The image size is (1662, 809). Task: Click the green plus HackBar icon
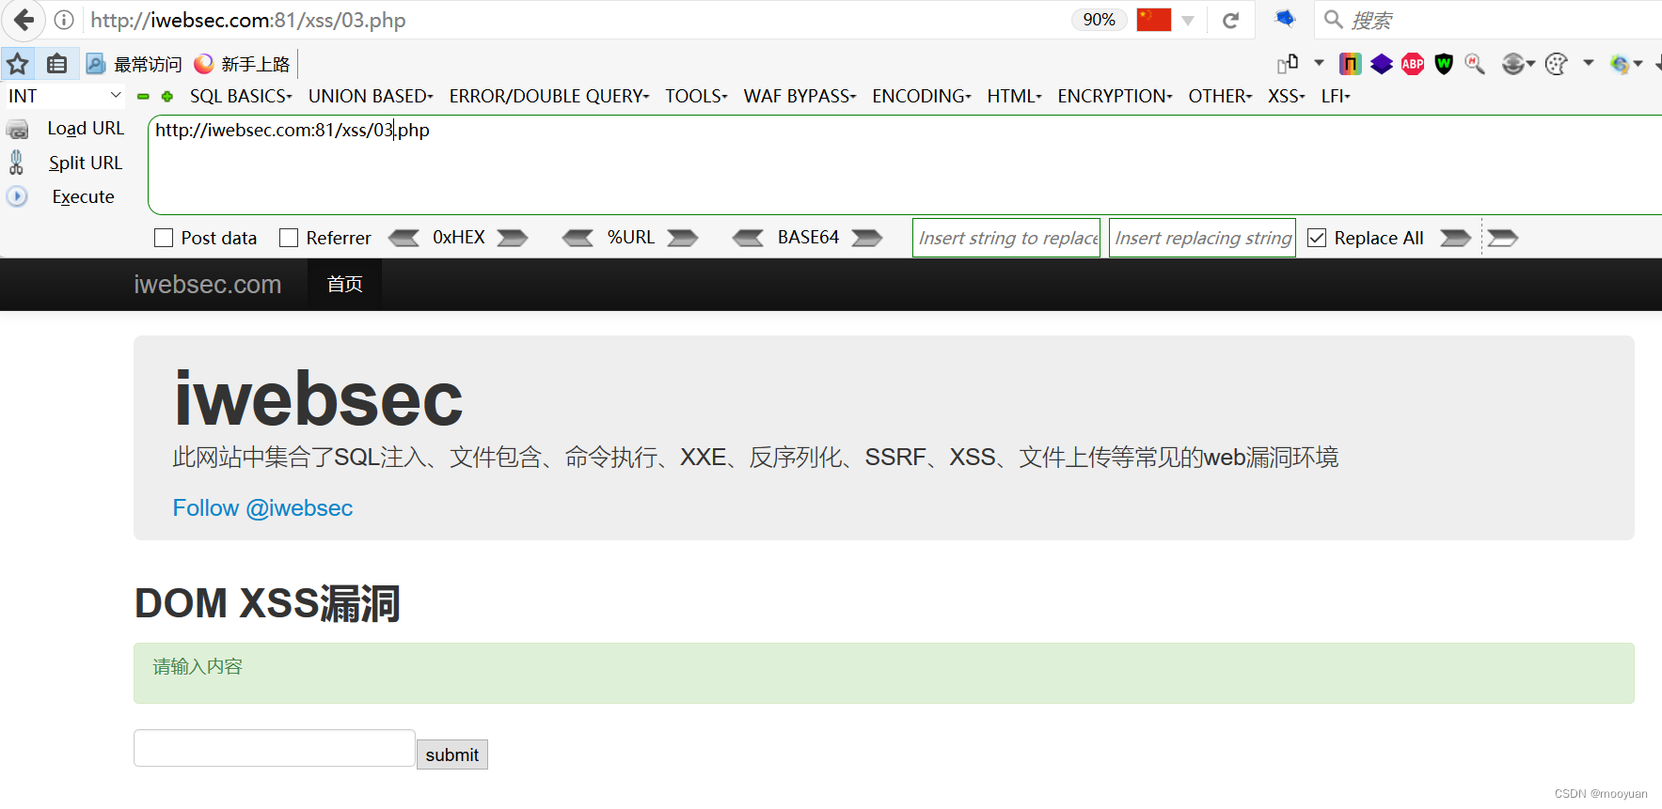click(x=167, y=96)
